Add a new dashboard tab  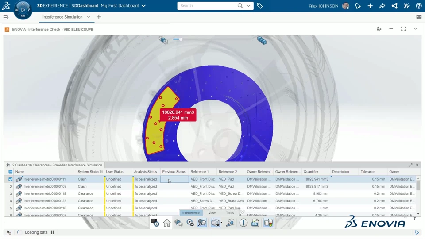[x=99, y=17]
